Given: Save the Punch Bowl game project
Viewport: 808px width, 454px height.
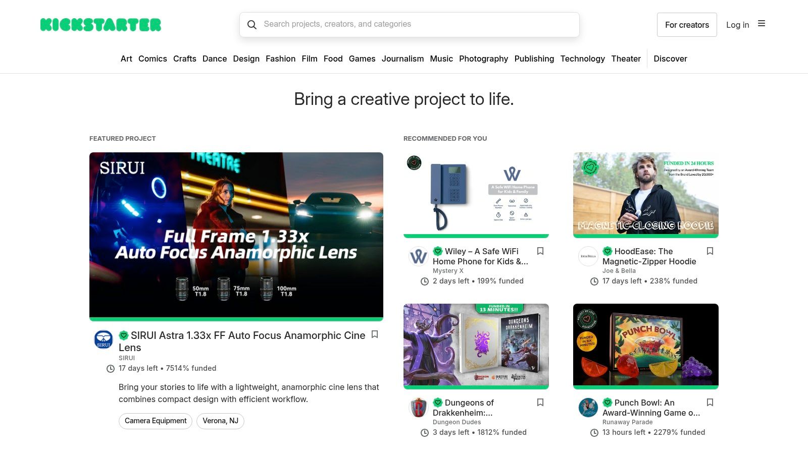Looking at the screenshot, I should [x=710, y=403].
